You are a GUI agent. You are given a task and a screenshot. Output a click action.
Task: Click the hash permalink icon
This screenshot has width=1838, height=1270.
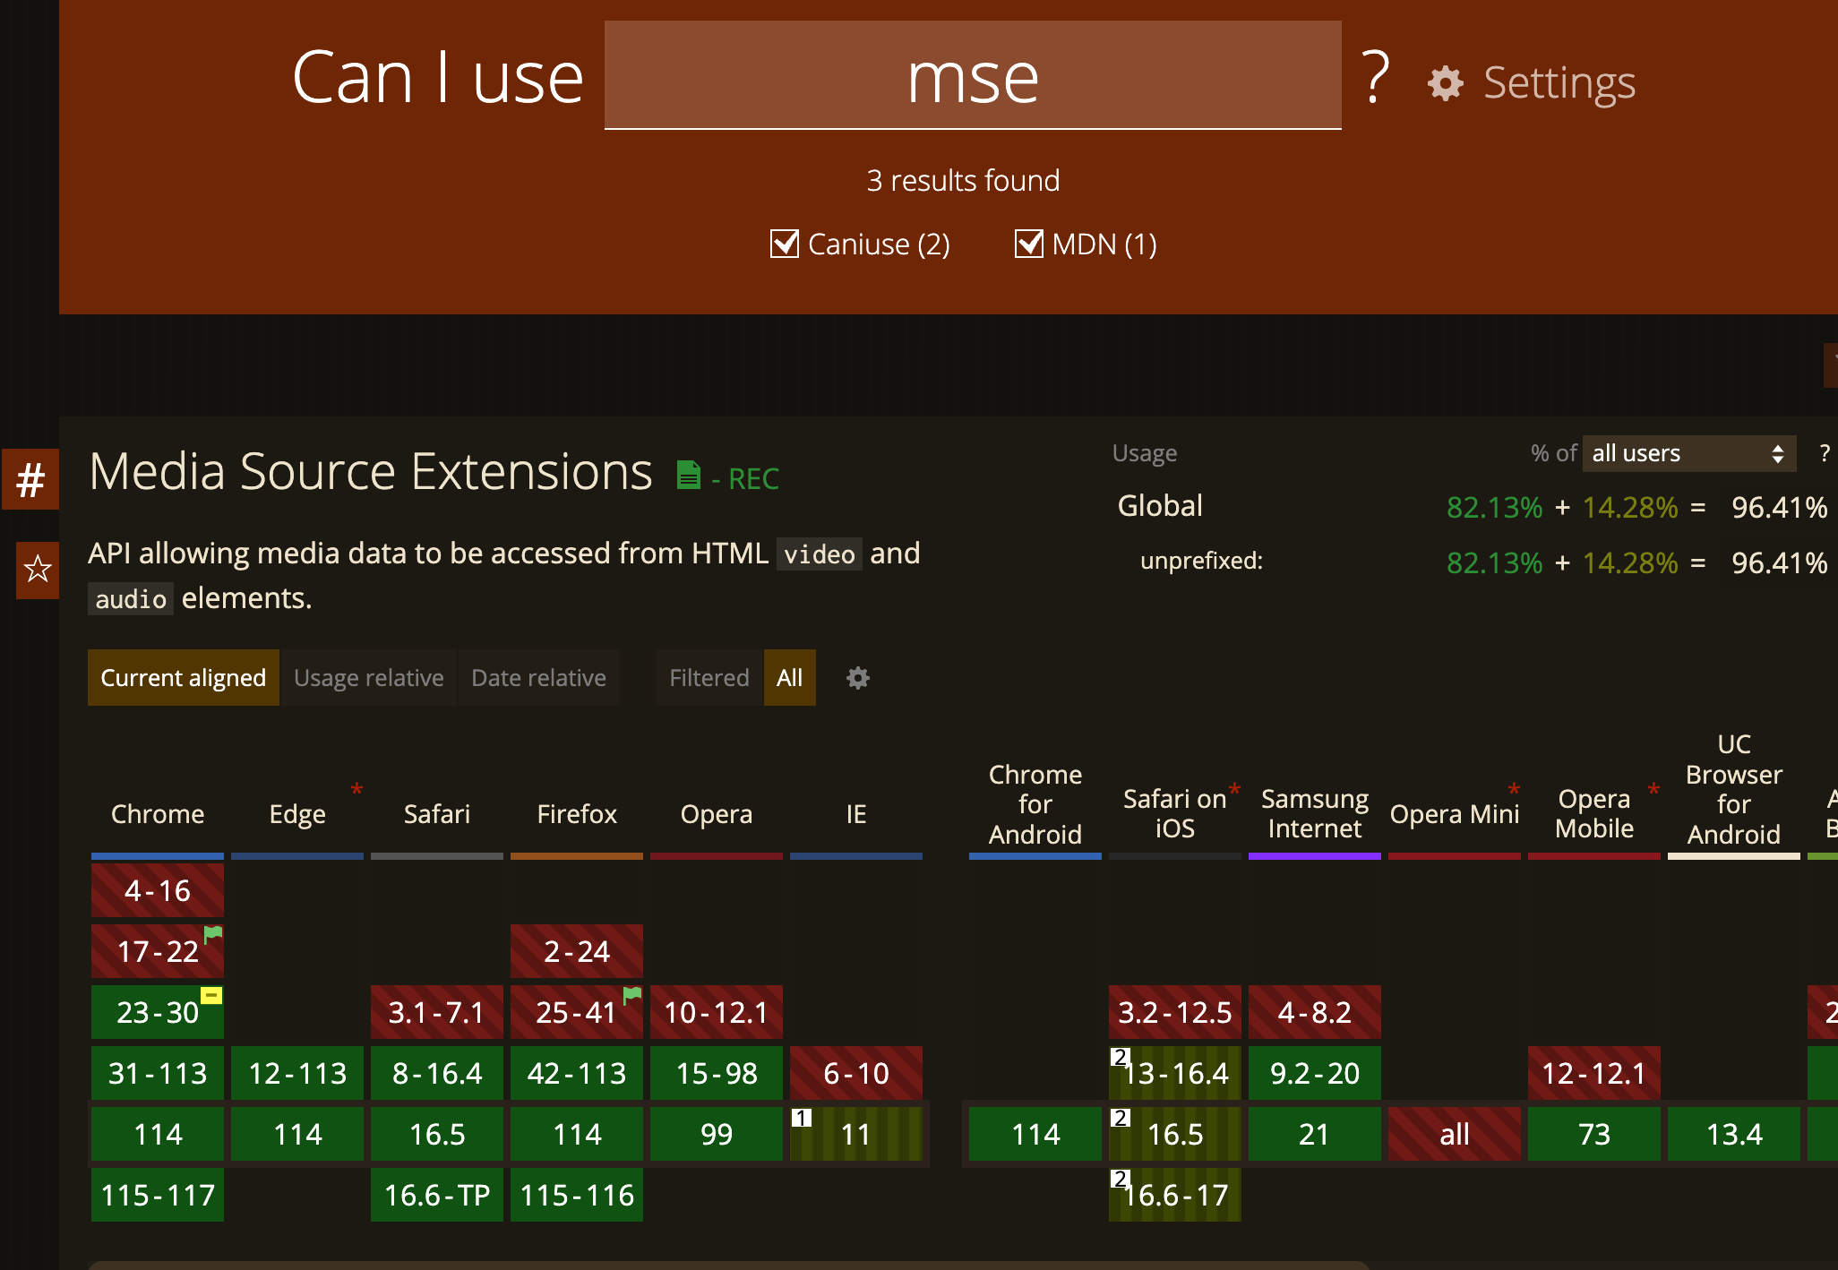[x=30, y=479]
